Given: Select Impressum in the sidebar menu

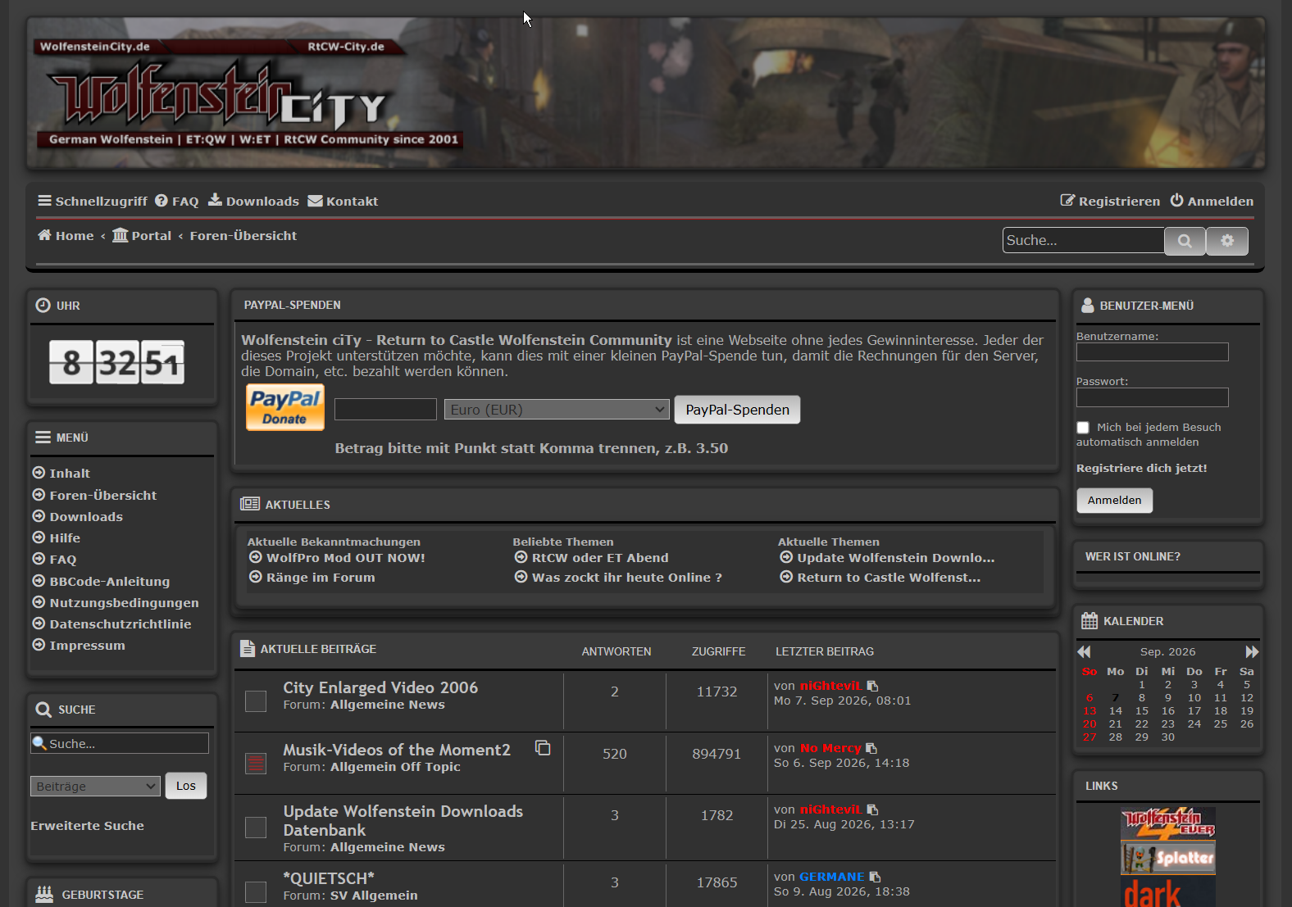Looking at the screenshot, I should tap(88, 645).
